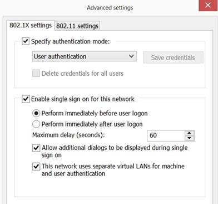Uncheck Allow additional dialogs during single sign on

pyautogui.click(x=36, y=148)
